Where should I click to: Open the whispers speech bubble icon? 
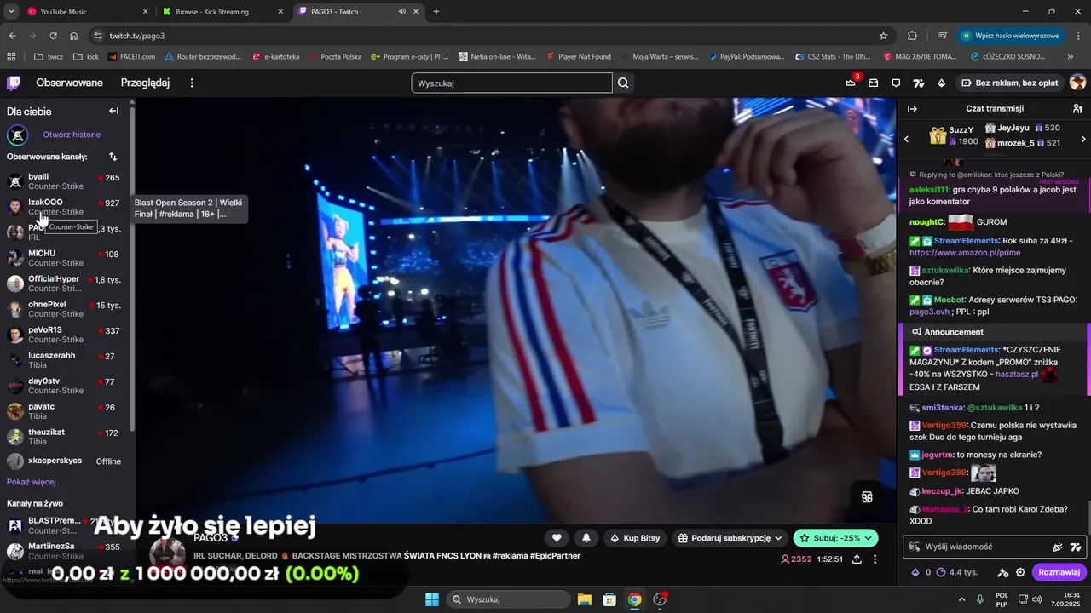pyautogui.click(x=896, y=83)
